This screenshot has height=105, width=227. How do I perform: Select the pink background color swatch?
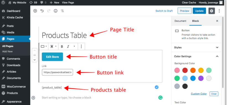[177, 70]
